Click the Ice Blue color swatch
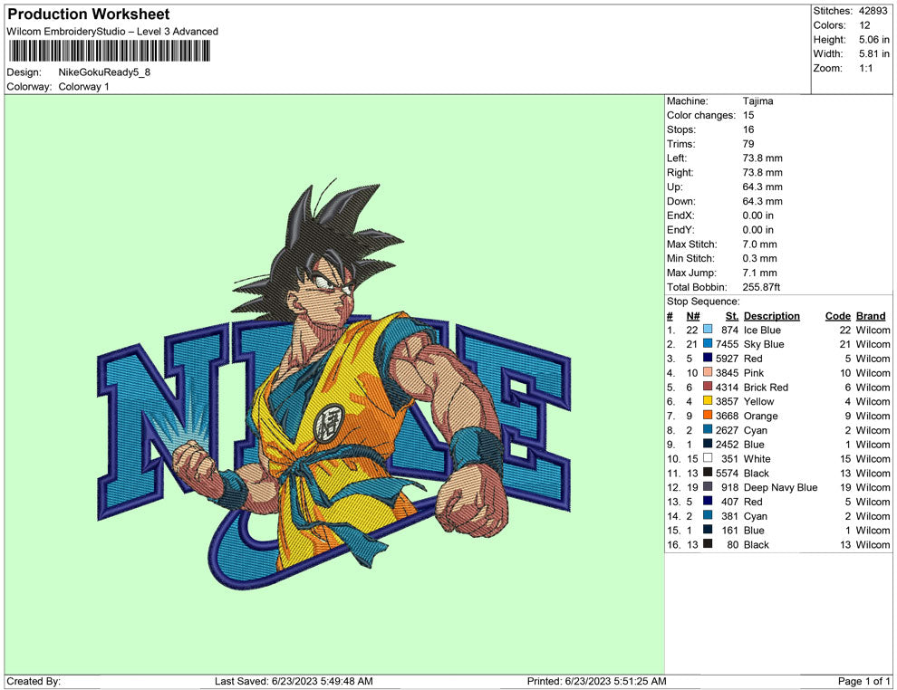 (x=708, y=331)
